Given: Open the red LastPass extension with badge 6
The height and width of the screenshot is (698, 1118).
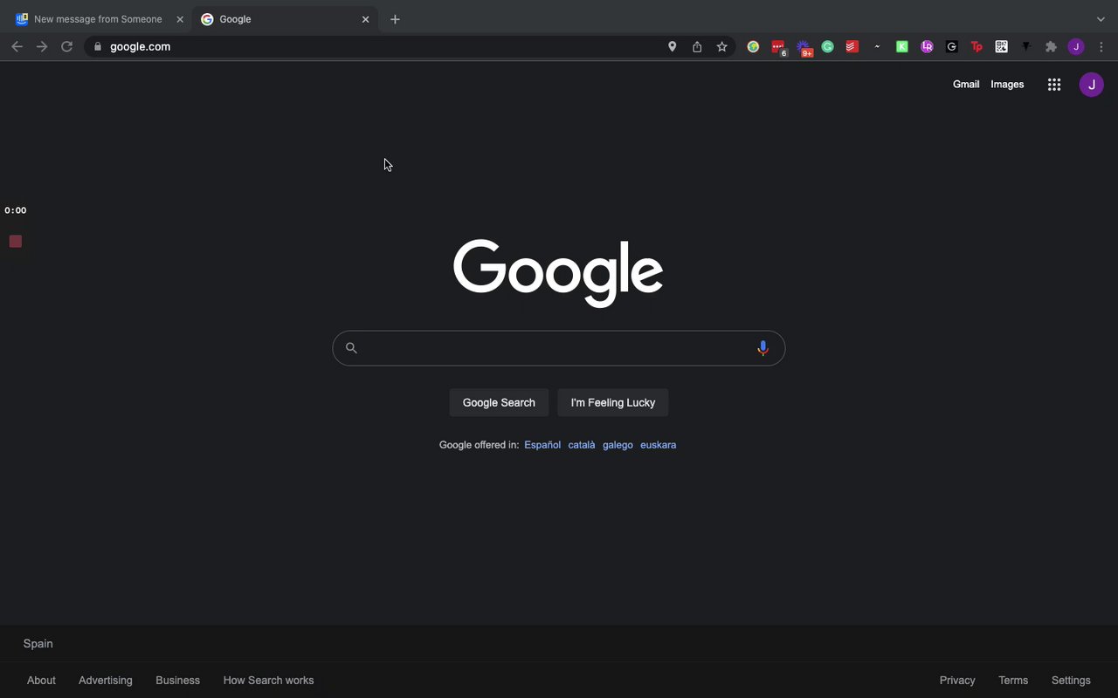Looking at the screenshot, I should [778, 48].
